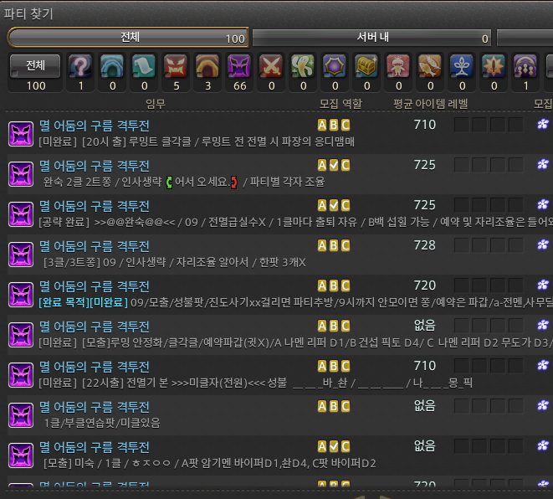
Task: Select the 전체 category filter button
Action: (x=35, y=65)
